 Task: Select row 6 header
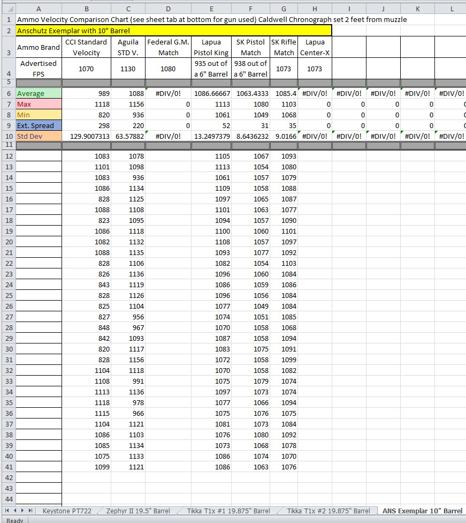coord(7,94)
